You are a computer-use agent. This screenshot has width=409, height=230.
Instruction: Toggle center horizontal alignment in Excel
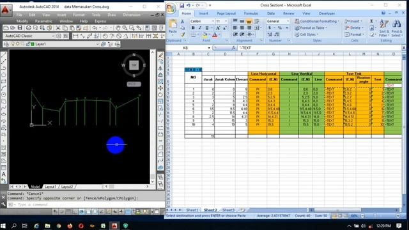pyautogui.click(x=242, y=27)
